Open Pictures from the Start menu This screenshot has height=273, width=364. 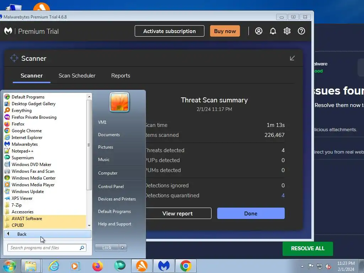(x=105, y=147)
